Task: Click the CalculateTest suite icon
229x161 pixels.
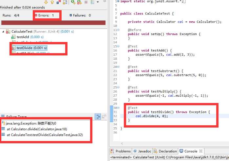Action: (8, 31)
